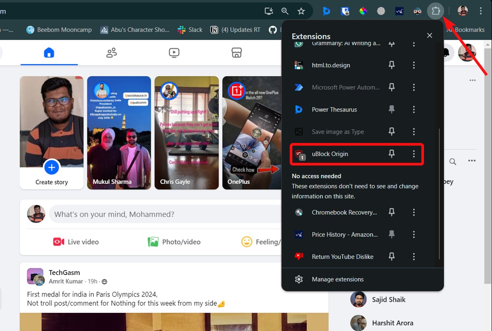
Task: Open more options for html.to.design
Action: pyautogui.click(x=414, y=65)
